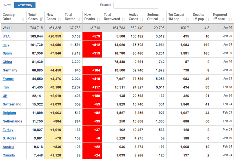This screenshot has width=234, height=159.
Task: Sort by Serious, Critical arrows icon
Action: 163,19
